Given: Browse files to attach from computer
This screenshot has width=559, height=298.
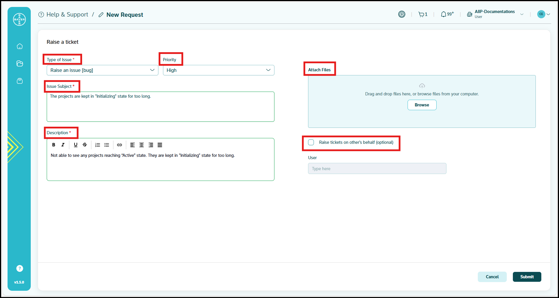Looking at the screenshot, I should (422, 105).
